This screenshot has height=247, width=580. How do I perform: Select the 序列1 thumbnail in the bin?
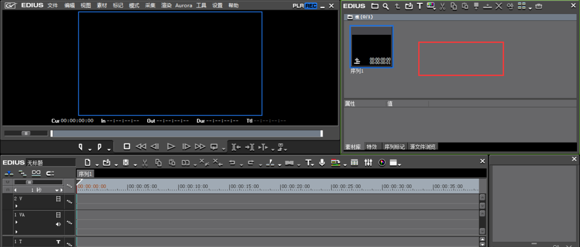coord(371,47)
